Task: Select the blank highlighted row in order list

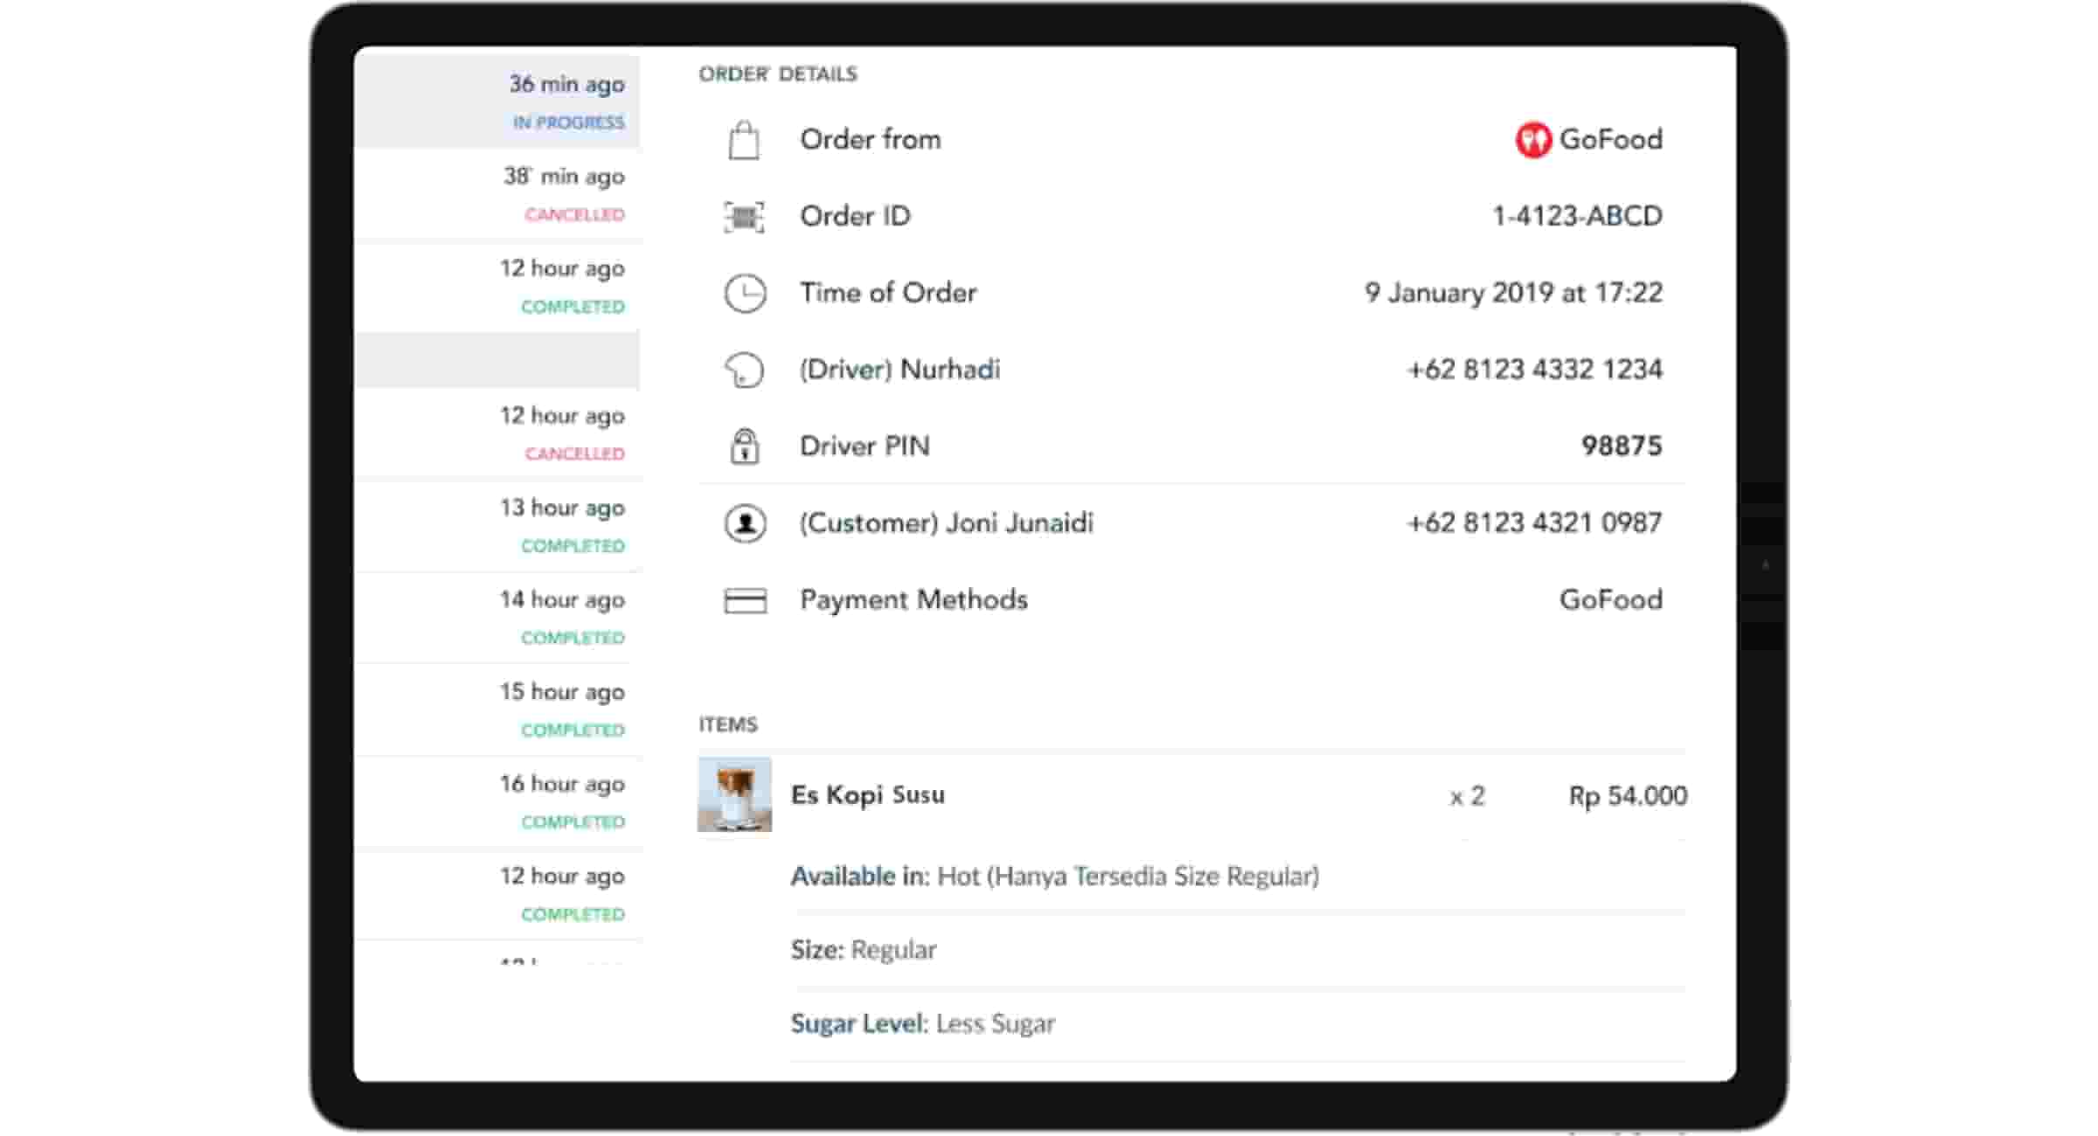Action: [x=497, y=360]
